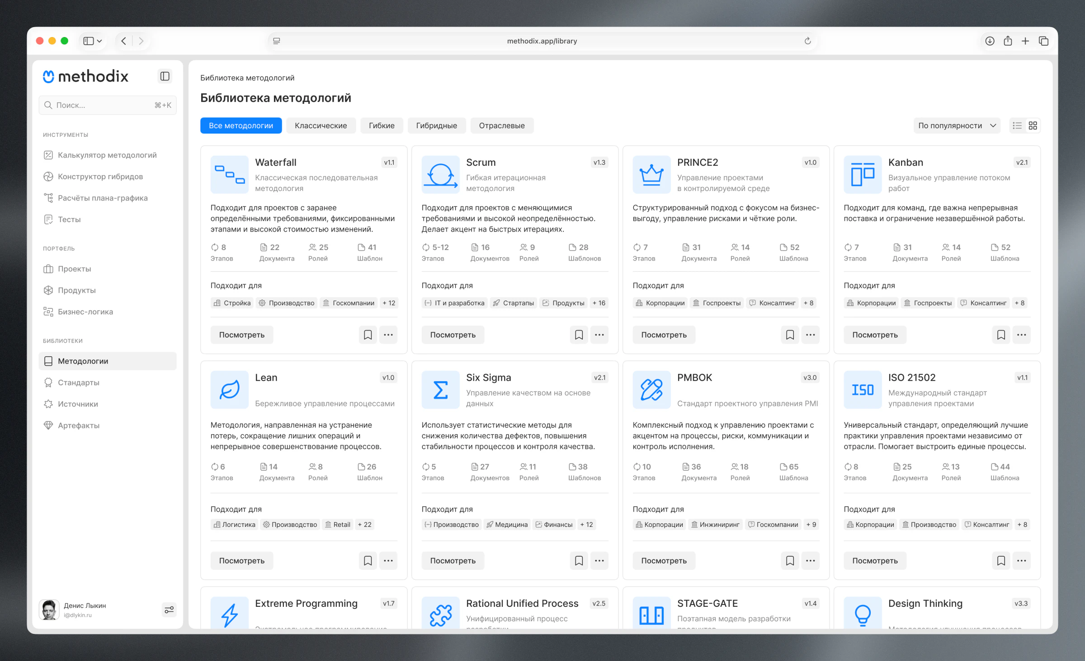Open the По популярности sort dropdown
Viewport: 1085px width, 661px height.
click(x=957, y=126)
